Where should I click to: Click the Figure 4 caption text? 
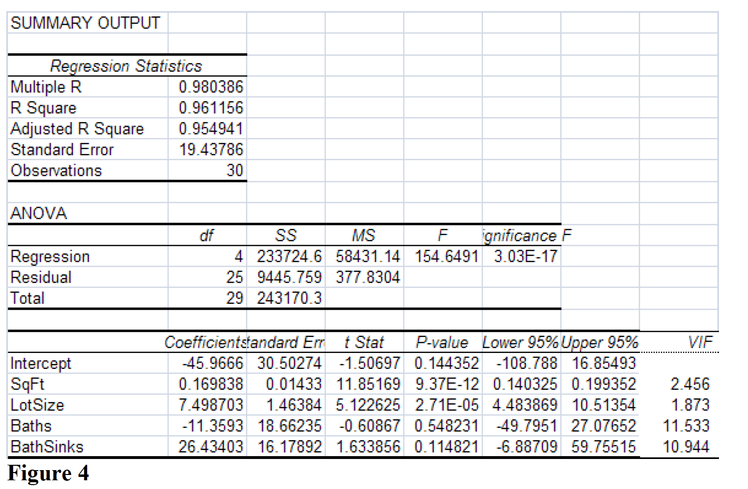48,474
